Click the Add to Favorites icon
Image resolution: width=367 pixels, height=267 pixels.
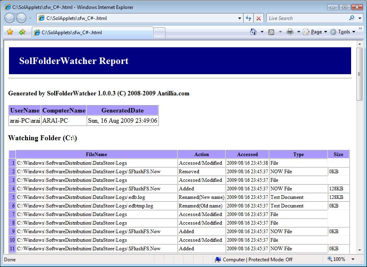click(22, 32)
